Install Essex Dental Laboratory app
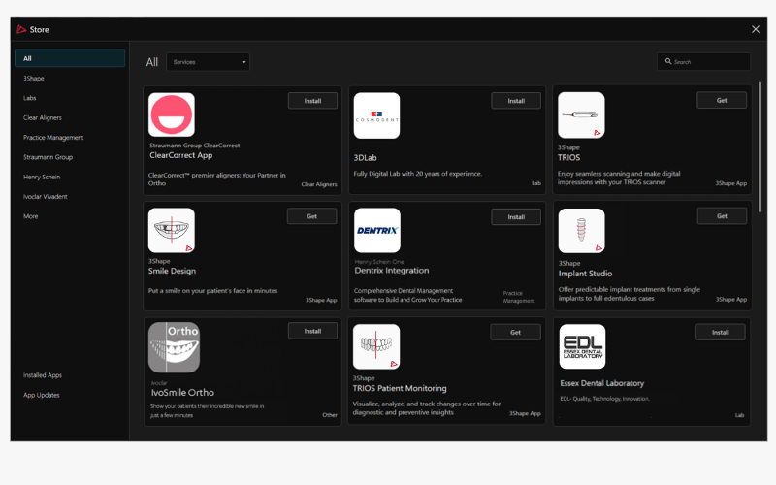776x485 pixels. (721, 332)
